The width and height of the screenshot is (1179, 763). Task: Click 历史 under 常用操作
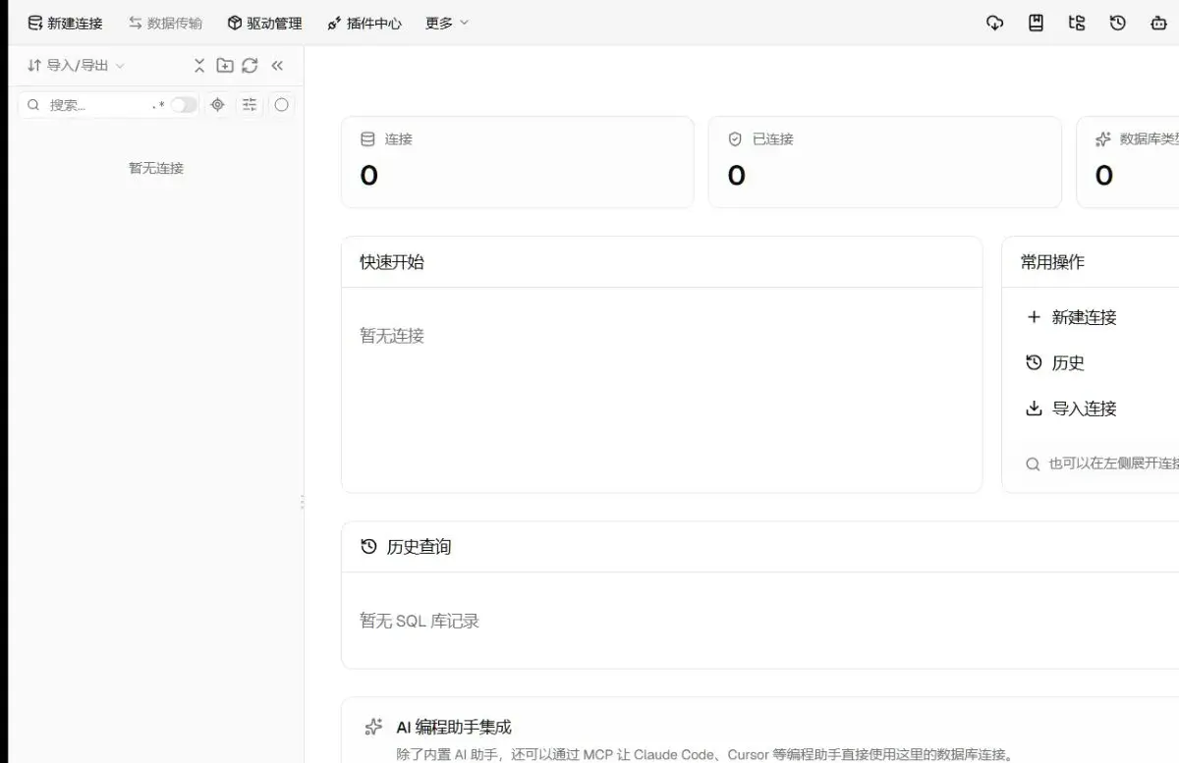pos(1055,362)
